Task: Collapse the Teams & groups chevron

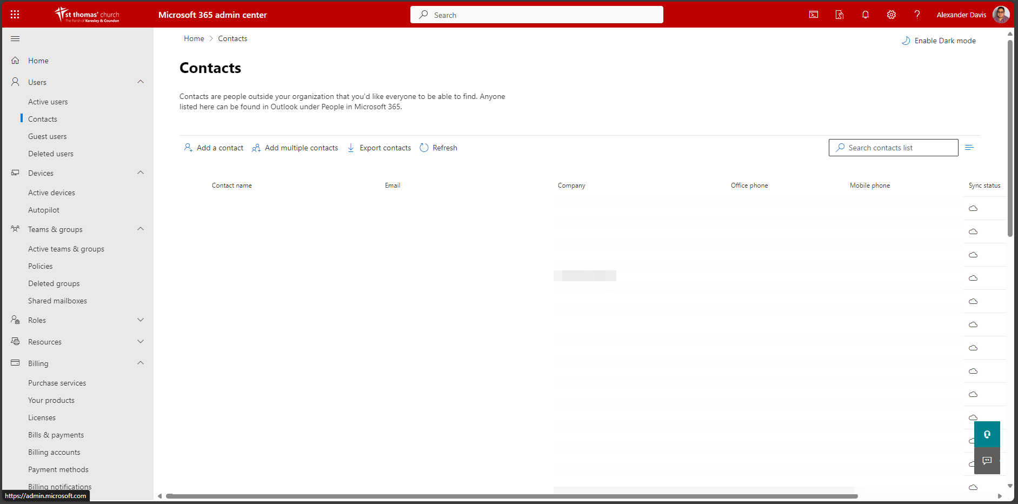Action: click(141, 229)
